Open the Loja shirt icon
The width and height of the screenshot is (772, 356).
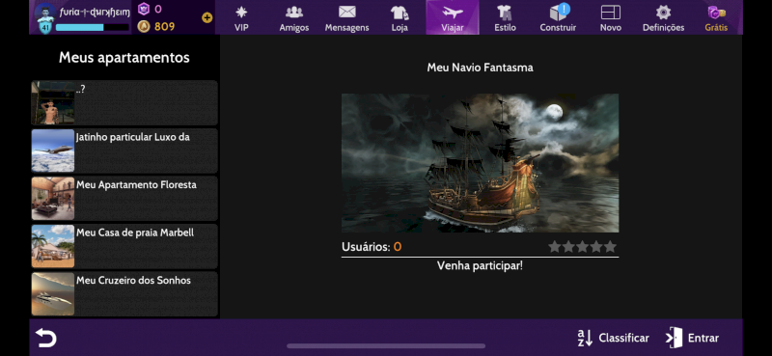click(400, 13)
